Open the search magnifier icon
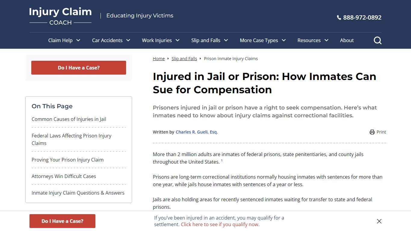Viewport: 411px width, 231px height. coord(378,40)
